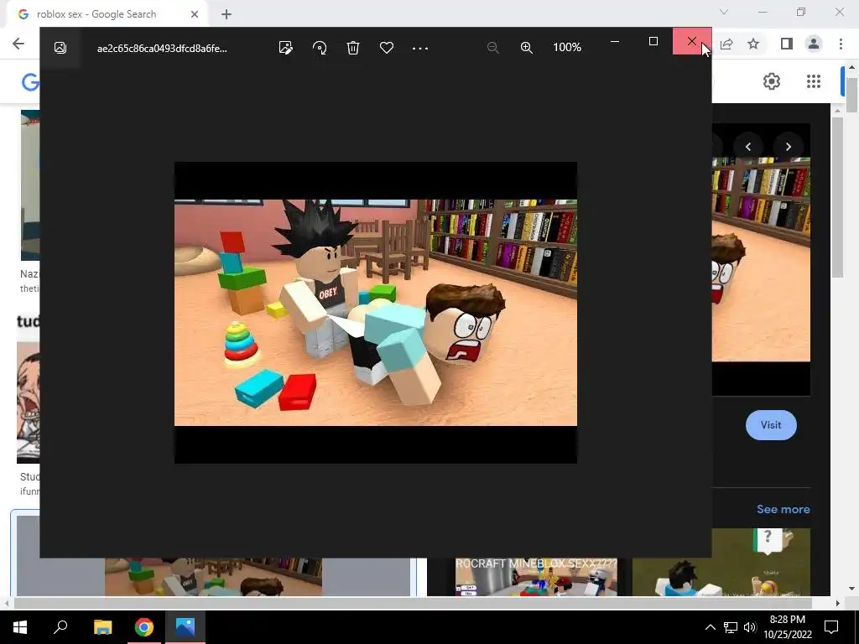The image size is (859, 644).
Task: Open the ROCRAFT MINEBLOX related thumbnail
Action: coord(536,576)
